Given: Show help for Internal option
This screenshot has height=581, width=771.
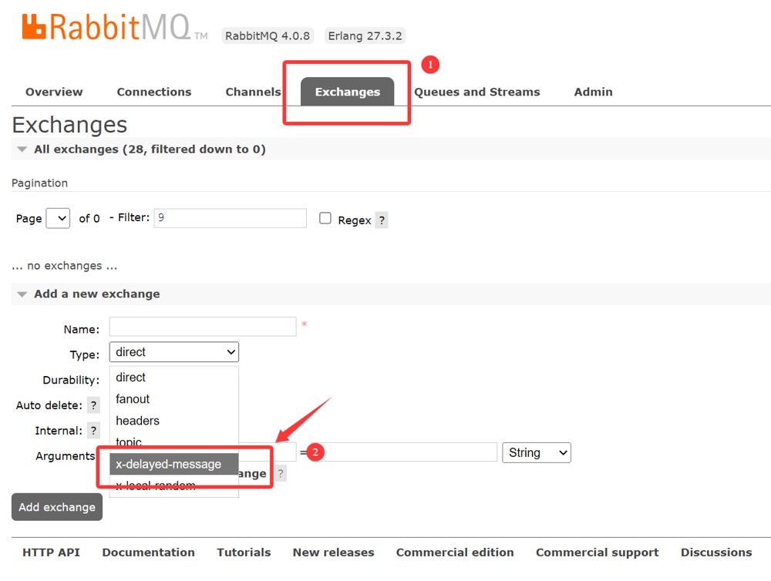Looking at the screenshot, I should [93, 431].
